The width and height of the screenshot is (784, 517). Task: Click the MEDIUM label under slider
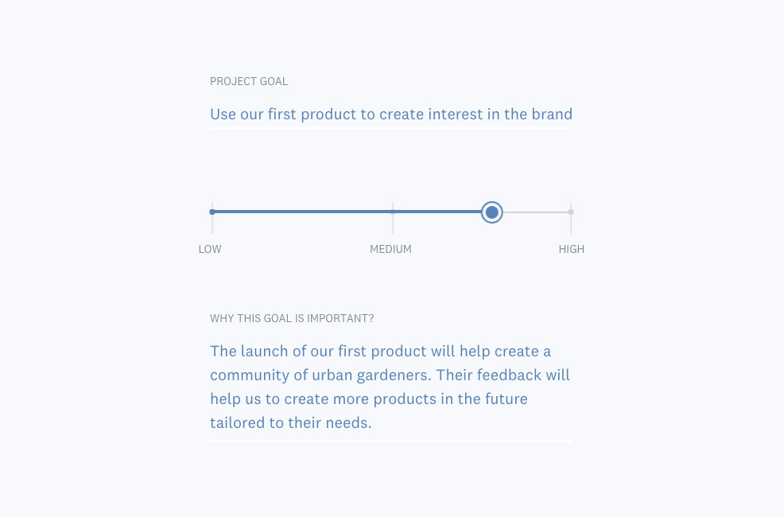(x=390, y=249)
